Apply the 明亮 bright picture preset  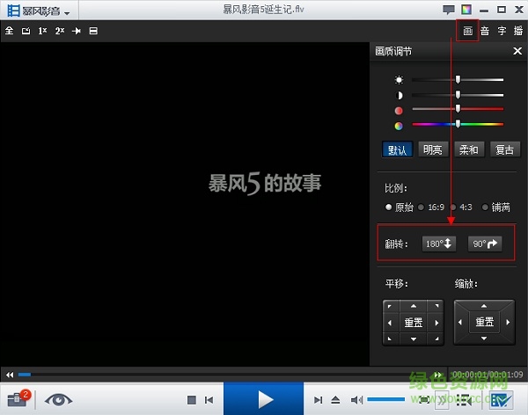click(433, 149)
